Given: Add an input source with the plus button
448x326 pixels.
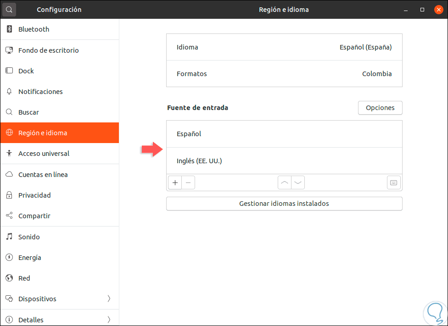Looking at the screenshot, I should pos(175,182).
